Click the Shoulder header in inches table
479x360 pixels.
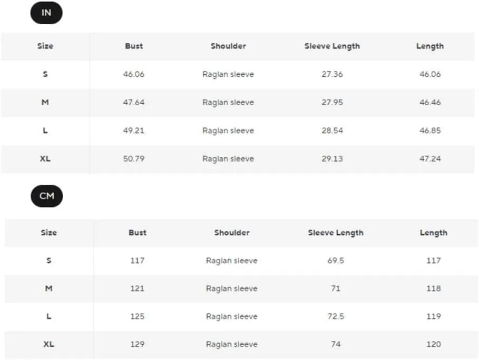tap(228, 46)
